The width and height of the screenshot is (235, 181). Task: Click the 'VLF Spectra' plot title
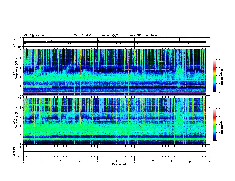click(x=34, y=35)
